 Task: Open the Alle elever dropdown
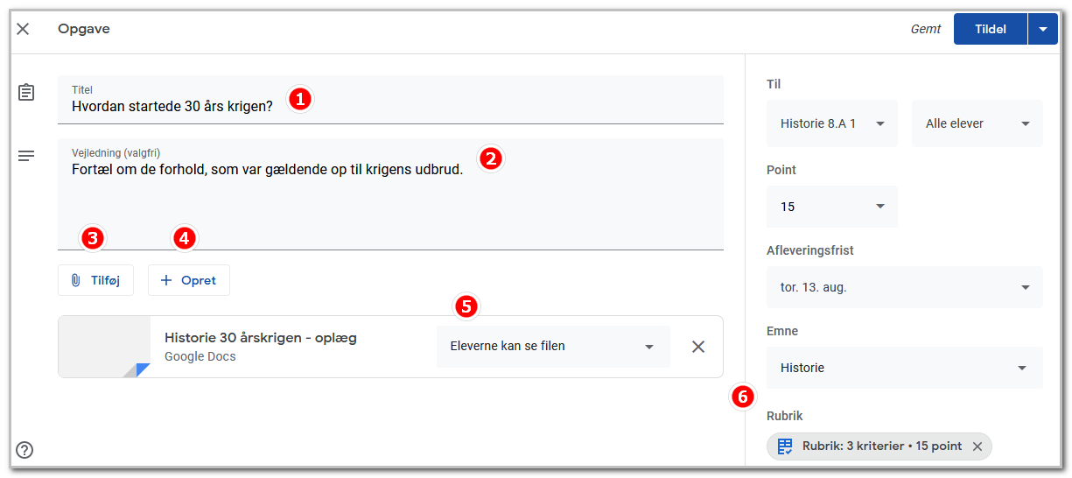(977, 123)
